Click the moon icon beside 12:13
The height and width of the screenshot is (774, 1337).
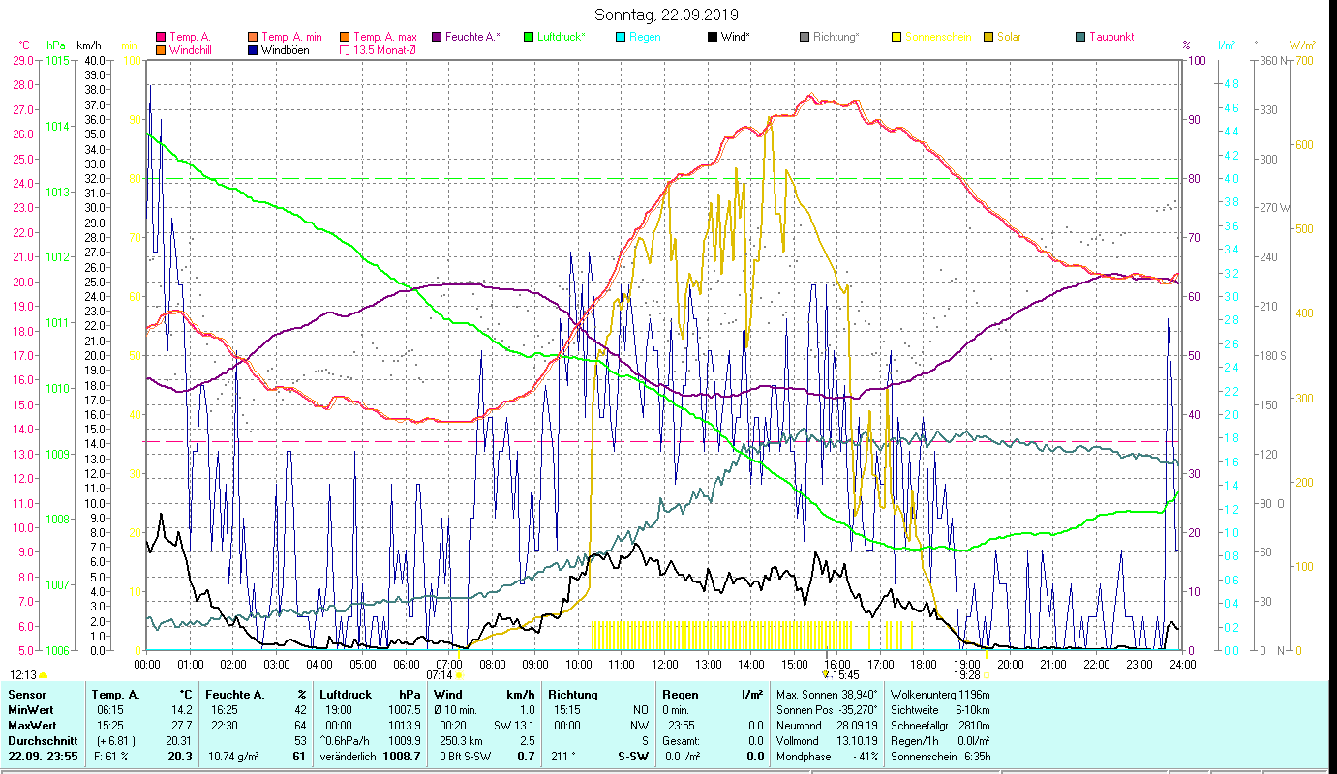[x=44, y=675]
